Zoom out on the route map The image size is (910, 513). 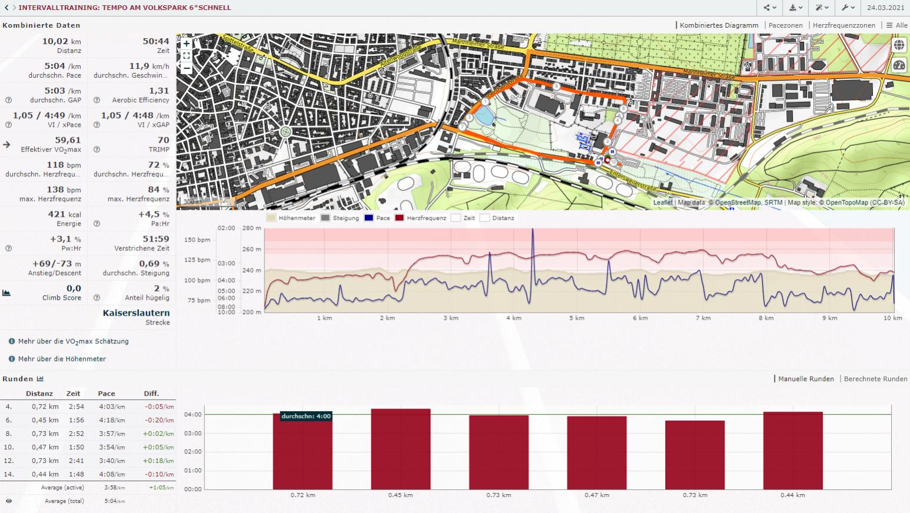186,68
